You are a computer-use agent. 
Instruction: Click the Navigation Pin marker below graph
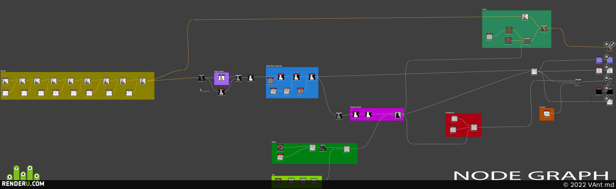[201, 90]
